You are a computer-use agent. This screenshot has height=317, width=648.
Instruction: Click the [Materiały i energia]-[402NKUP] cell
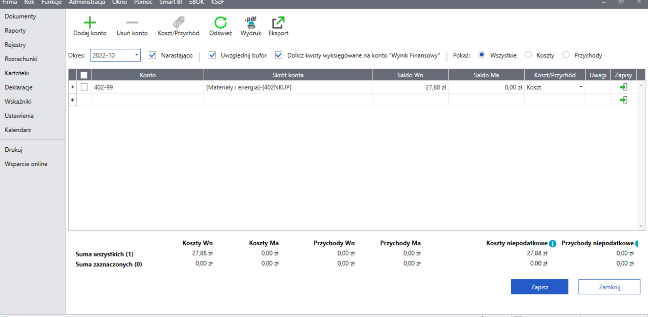[x=288, y=87]
